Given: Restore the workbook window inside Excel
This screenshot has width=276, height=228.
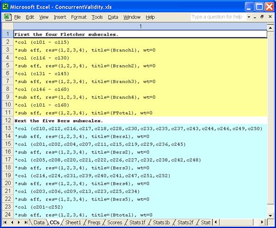Looking at the screenshot, I should pyautogui.click(x=262, y=17).
